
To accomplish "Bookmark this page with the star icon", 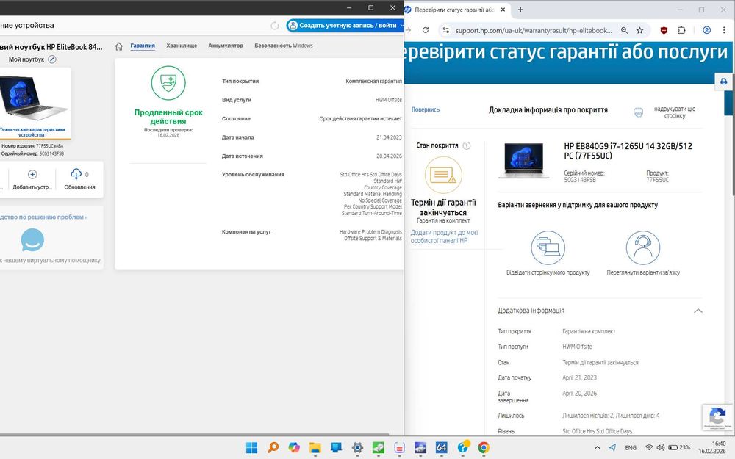I will coord(639,30).
